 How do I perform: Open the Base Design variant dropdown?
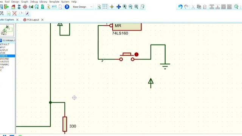point(82,7)
